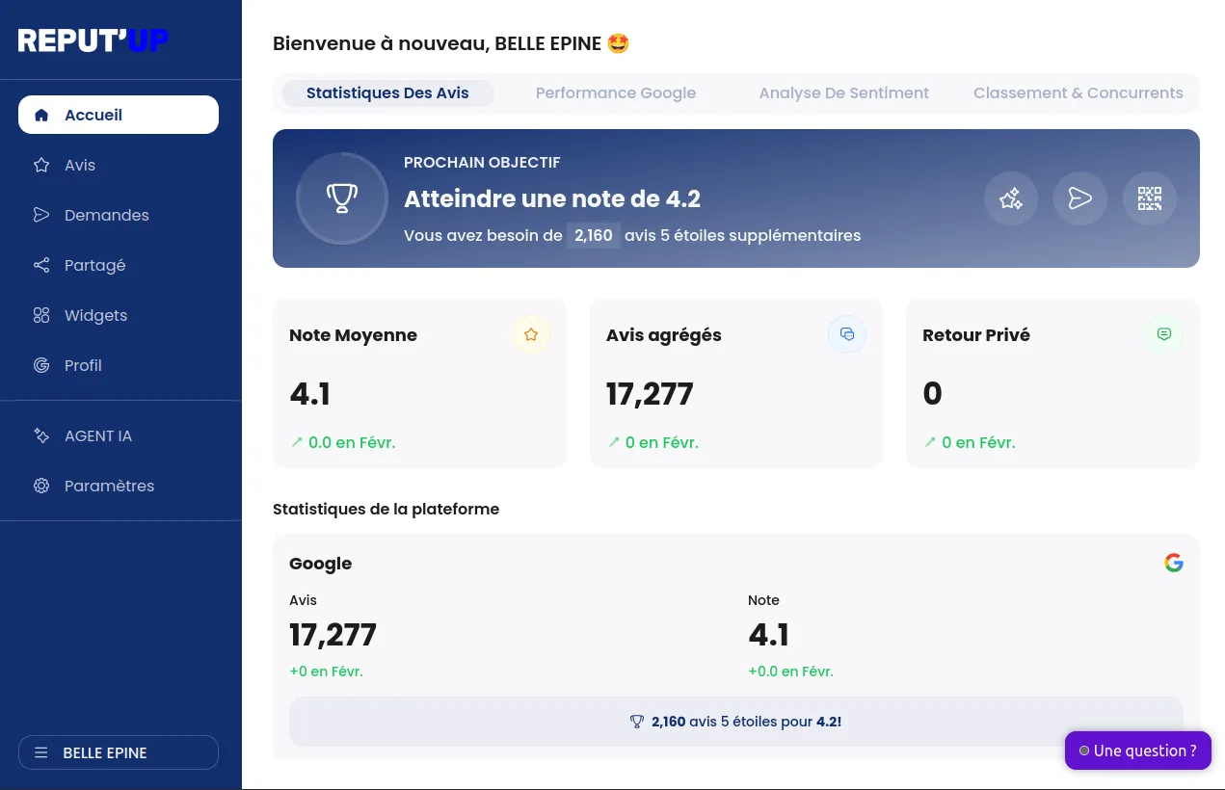This screenshot has width=1225, height=790.
Task: Click the QR code icon in the objective banner
Action: (1150, 198)
